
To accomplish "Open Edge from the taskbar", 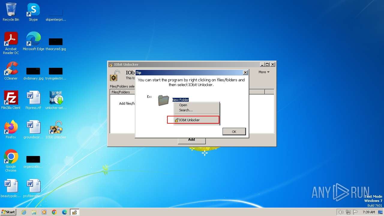I will pos(64,212).
